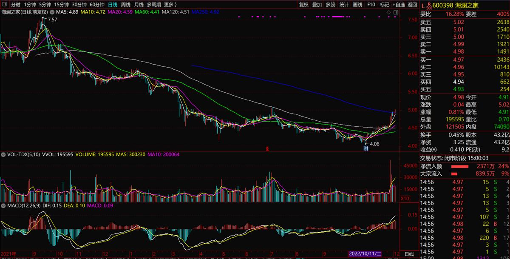Activate the 画线 drawing tool
Viewport: 510px width, 259px height.
(x=358, y=5)
